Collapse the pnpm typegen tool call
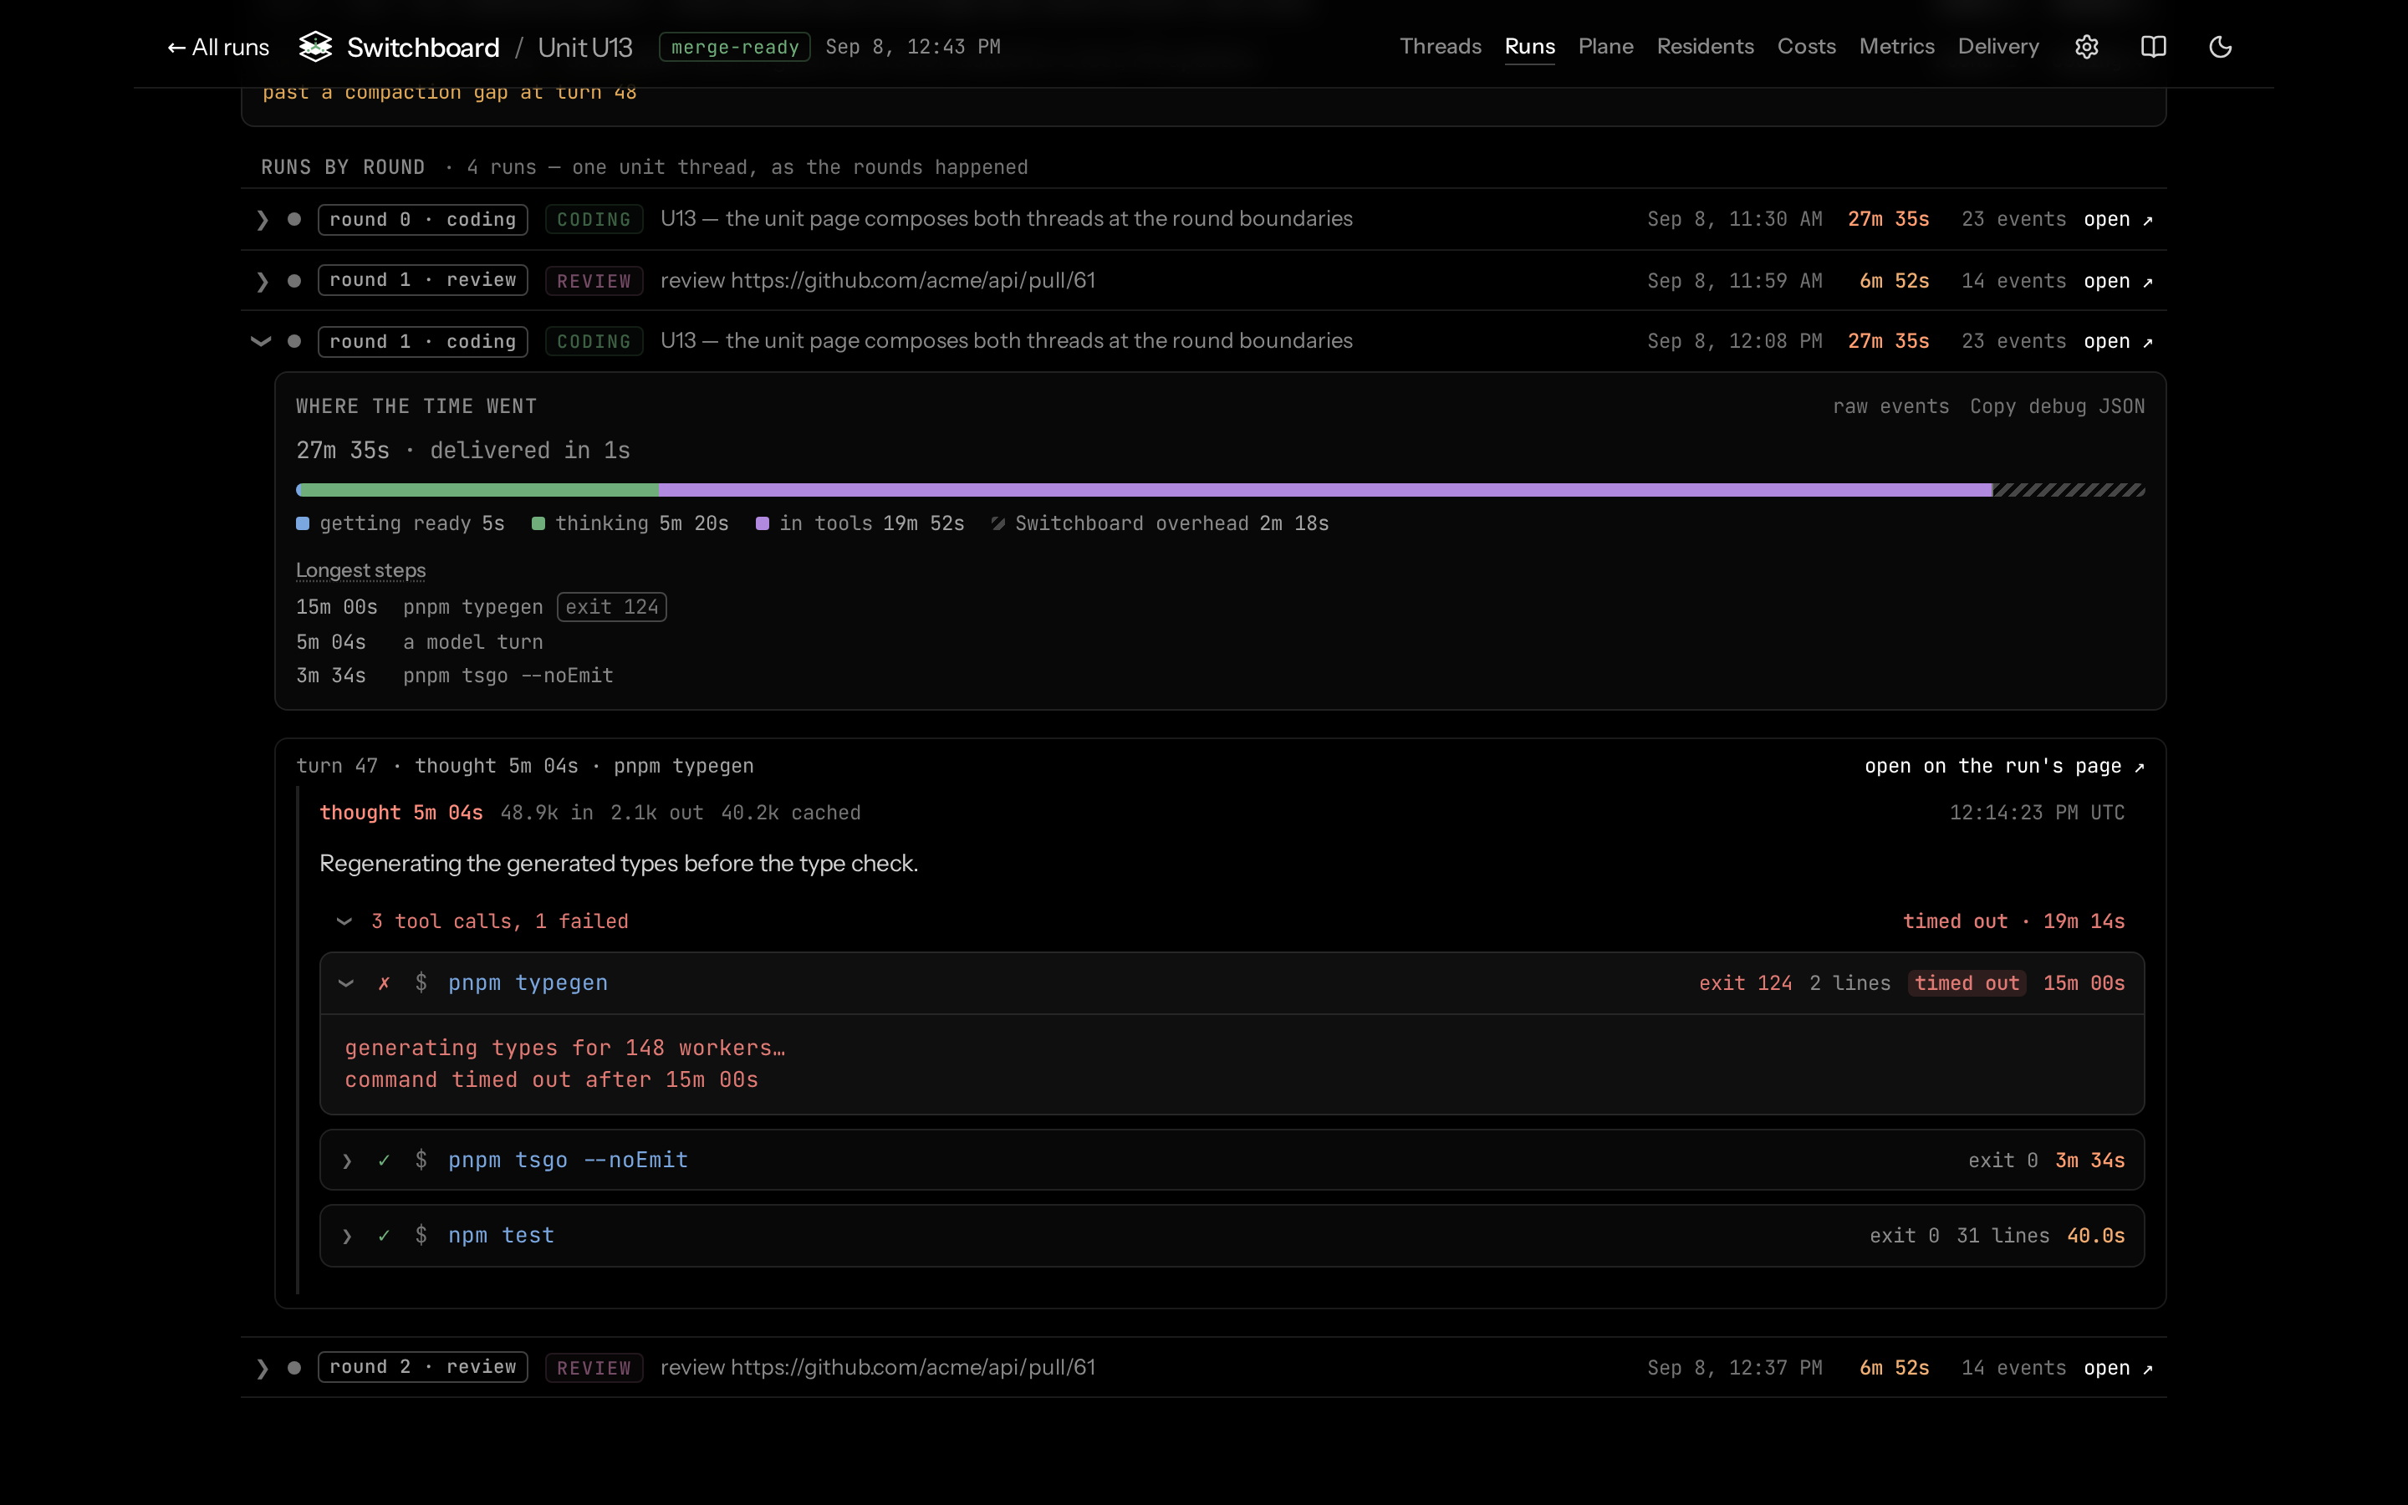Viewport: 2408px width, 1505px height. pos(346,983)
